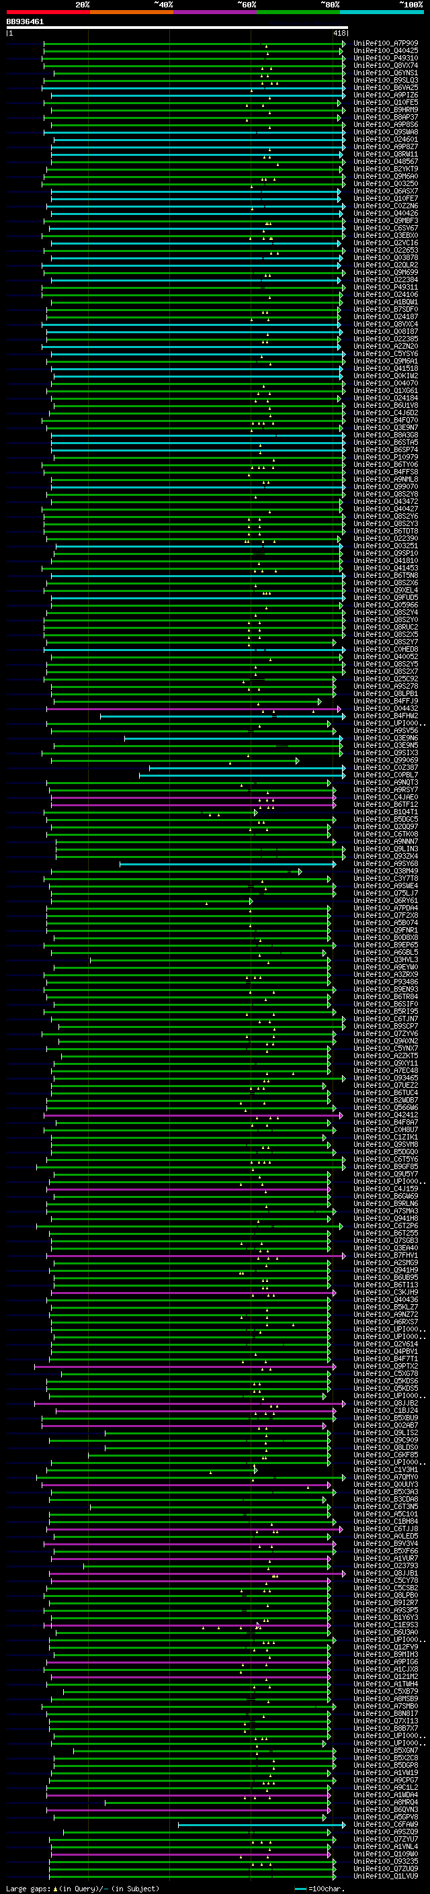Select the query name BB936461
The width and height of the screenshot is (430, 1894).
(25, 22)
